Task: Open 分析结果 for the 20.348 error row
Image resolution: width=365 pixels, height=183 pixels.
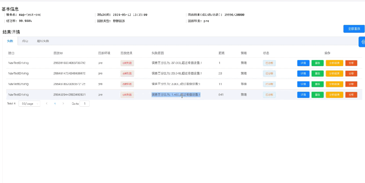Action: 335,73
